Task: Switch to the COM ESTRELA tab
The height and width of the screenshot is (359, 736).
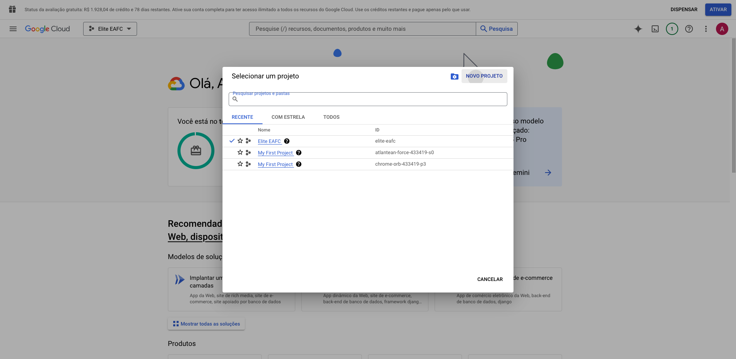Action: pos(288,117)
